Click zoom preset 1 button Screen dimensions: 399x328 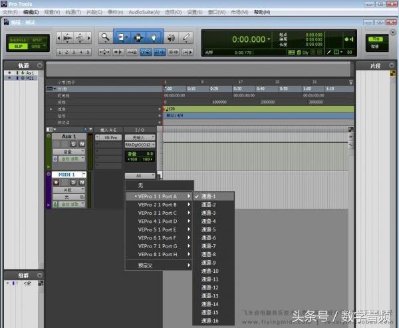60,52
